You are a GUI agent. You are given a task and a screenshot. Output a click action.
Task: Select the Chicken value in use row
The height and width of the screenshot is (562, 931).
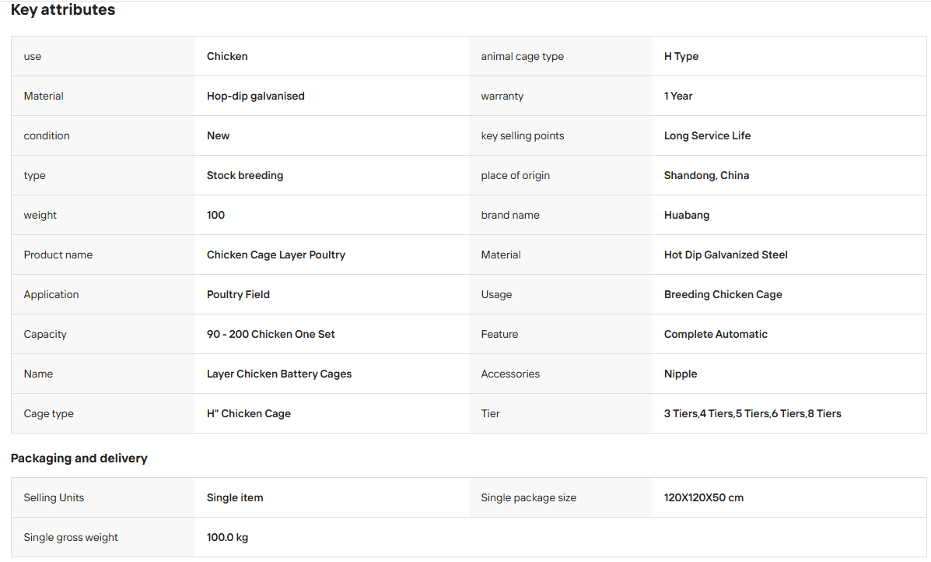(227, 57)
